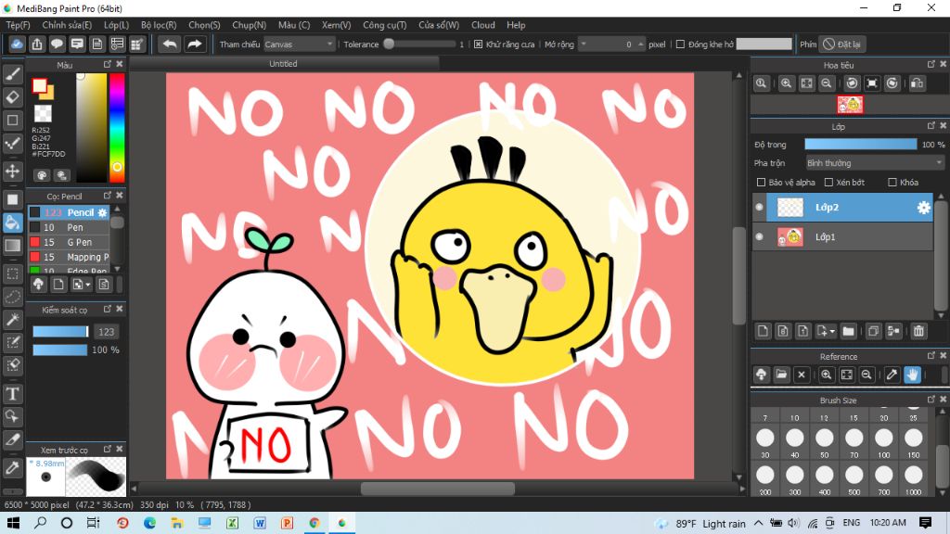Click the Redo arrow button
950x534 pixels.
pos(195,44)
